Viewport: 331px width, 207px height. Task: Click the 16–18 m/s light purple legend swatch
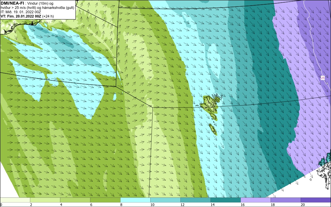pos(256,200)
